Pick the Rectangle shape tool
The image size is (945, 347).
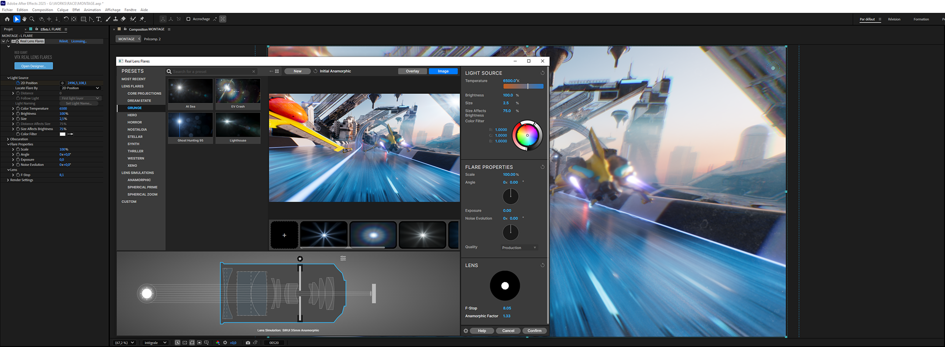click(84, 19)
